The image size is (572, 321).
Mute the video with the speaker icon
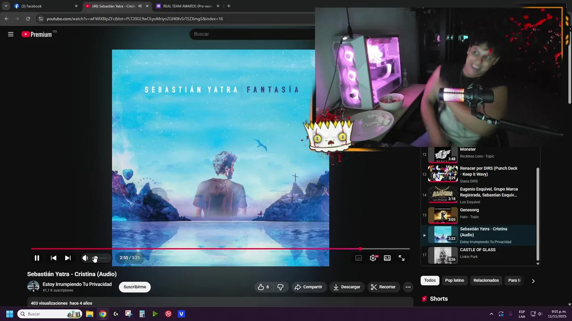(x=85, y=258)
